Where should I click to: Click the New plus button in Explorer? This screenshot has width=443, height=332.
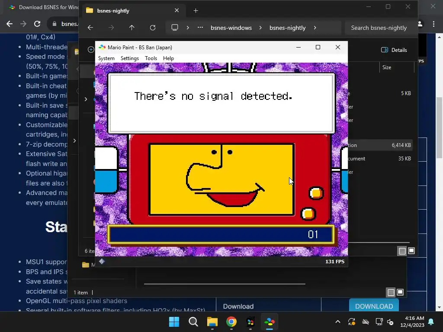point(91,50)
